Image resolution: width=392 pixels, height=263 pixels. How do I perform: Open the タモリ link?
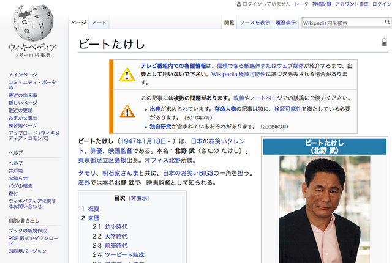[x=87, y=173]
